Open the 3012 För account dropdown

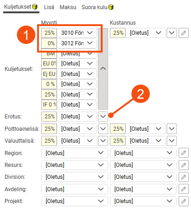pos(77,43)
